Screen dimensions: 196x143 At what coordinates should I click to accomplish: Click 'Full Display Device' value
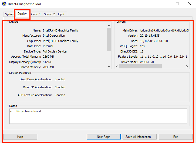coord(55,51)
